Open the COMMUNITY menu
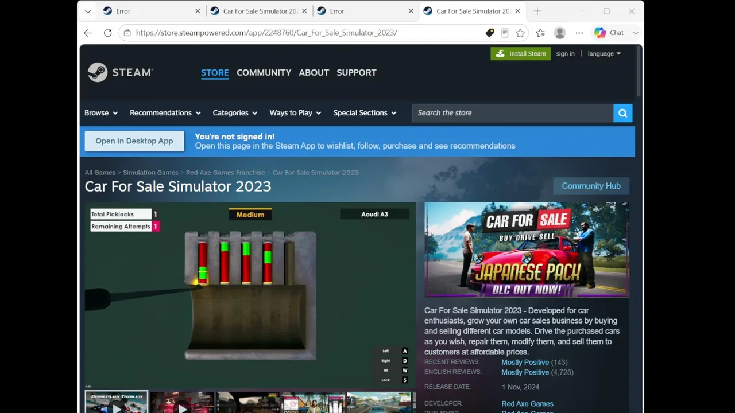Screen dimensions: 735x413 pos(264,73)
